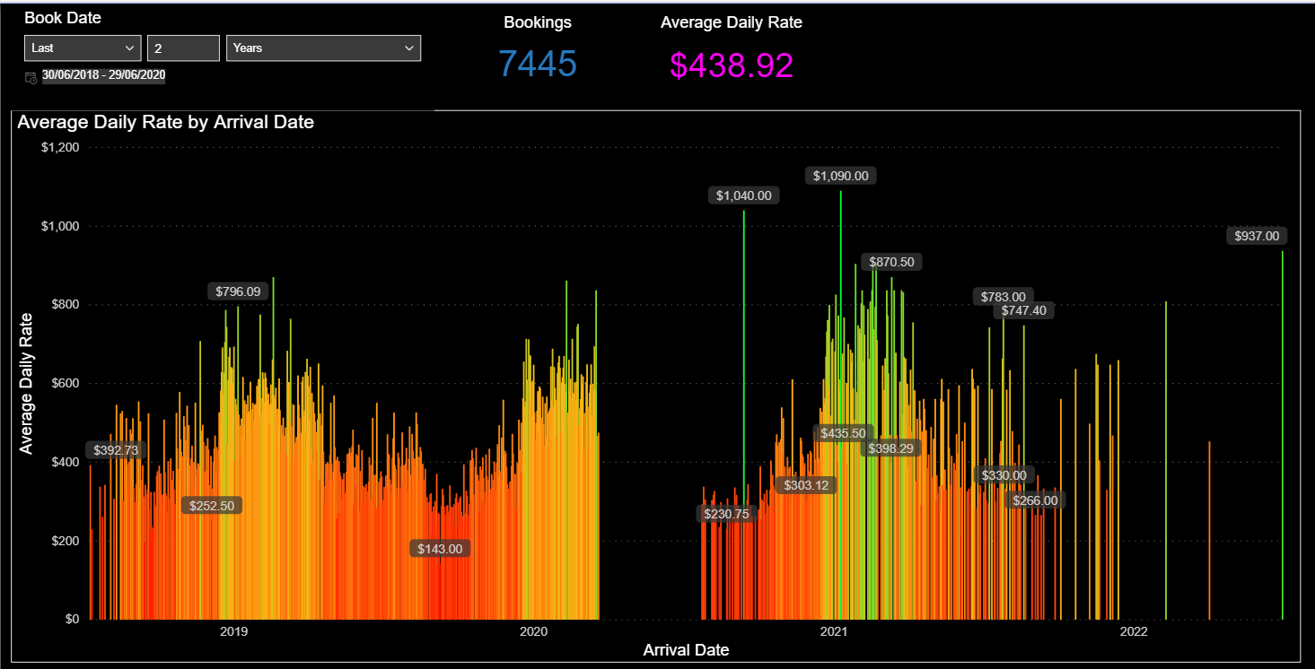Click the $1,090.00 data label
The width and height of the screenshot is (1315, 669).
click(x=841, y=176)
